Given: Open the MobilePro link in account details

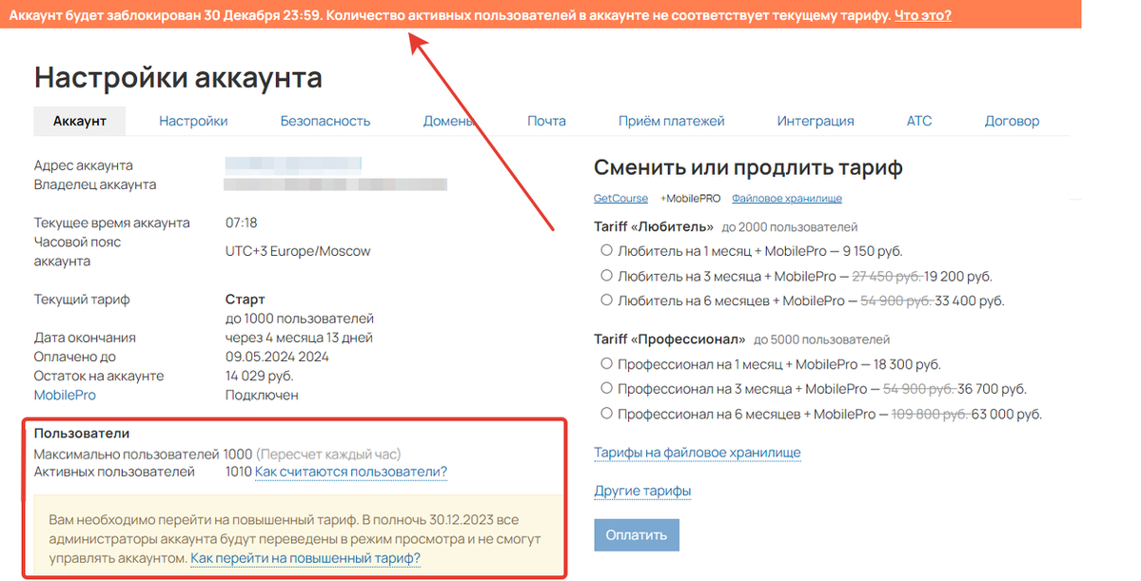Looking at the screenshot, I should coord(65,395).
